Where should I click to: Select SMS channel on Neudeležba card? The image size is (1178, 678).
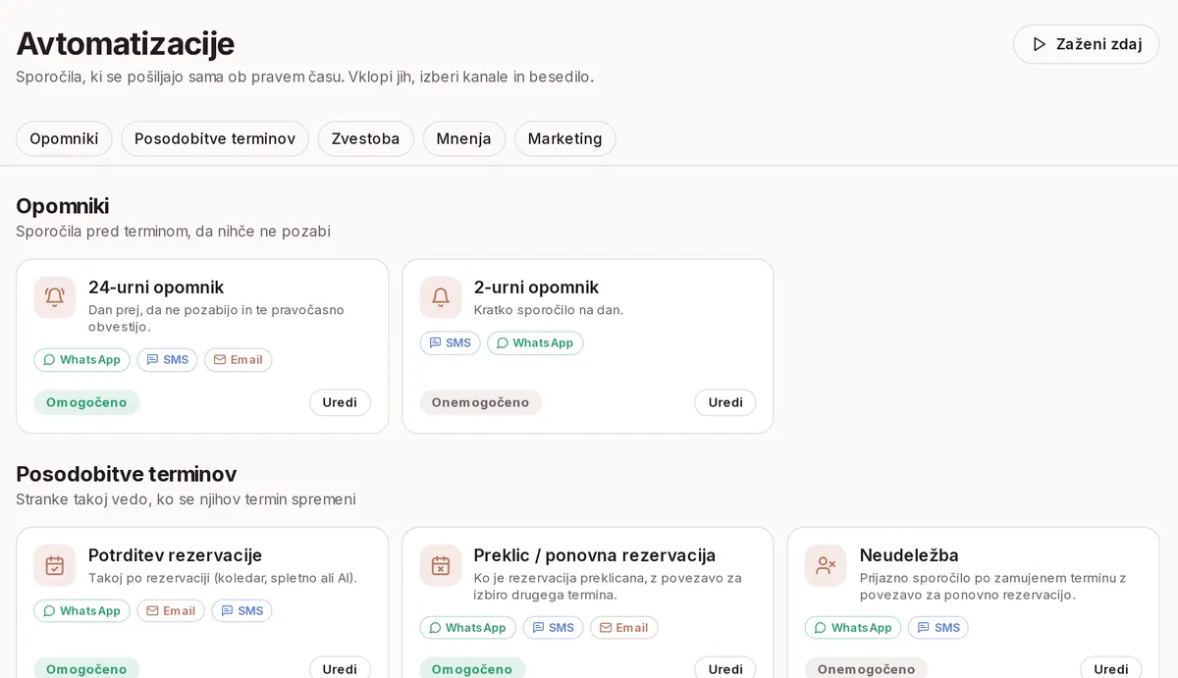pyautogui.click(x=938, y=628)
